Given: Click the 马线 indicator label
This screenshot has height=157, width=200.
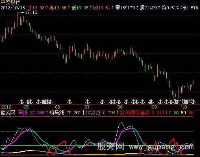Looking at the screenshot, I should tap(23, 113).
